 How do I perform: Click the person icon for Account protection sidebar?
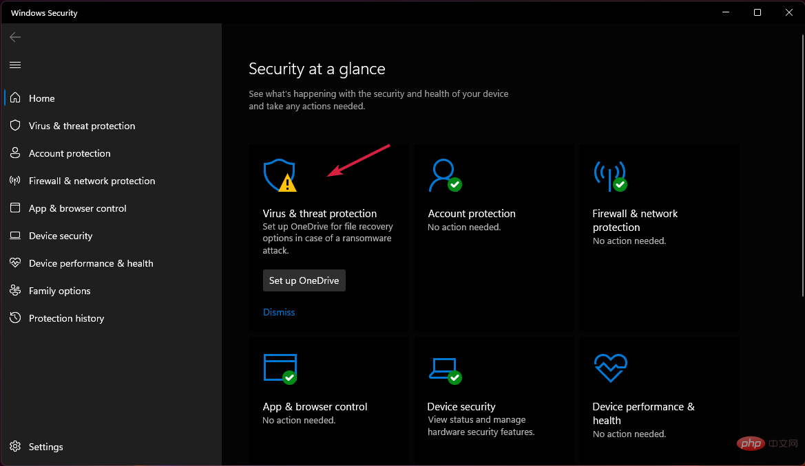coord(15,153)
